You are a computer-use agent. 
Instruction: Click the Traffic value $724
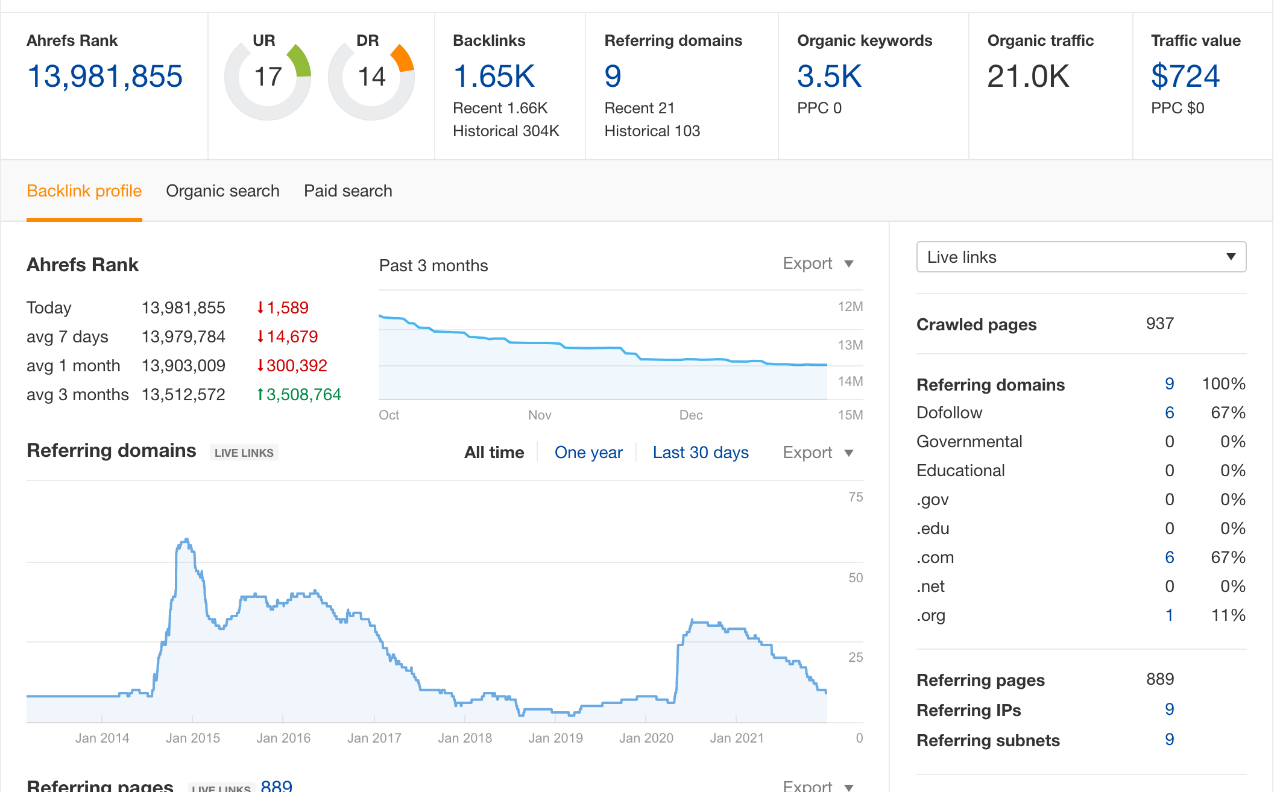click(1185, 77)
